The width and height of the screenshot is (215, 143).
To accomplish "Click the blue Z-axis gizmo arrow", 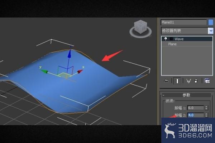I will (70, 54).
